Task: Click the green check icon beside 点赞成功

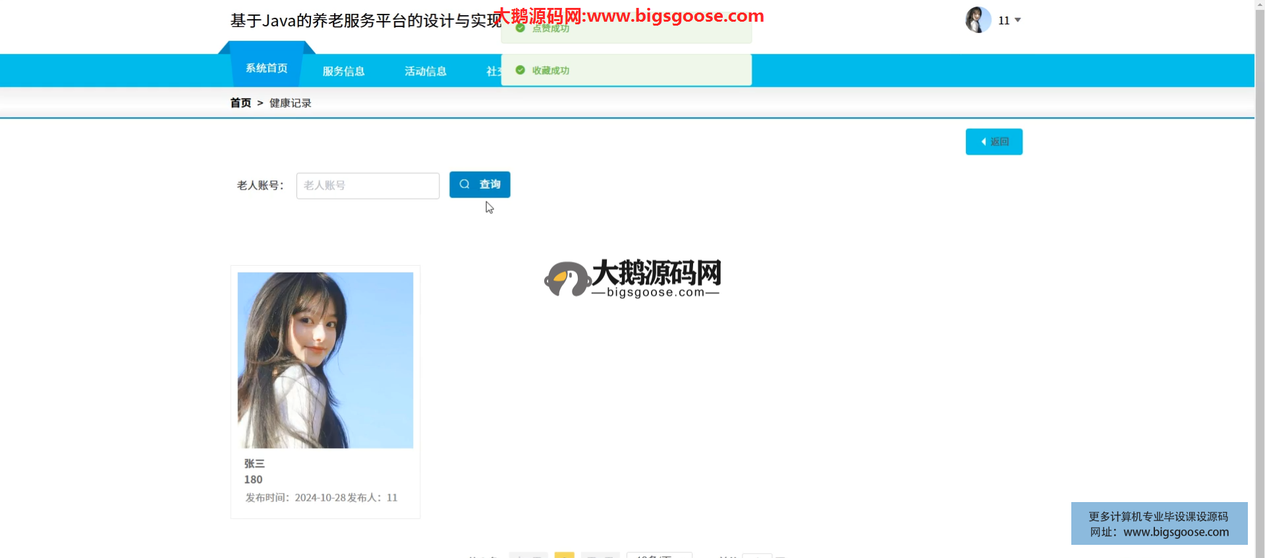Action: [x=520, y=28]
